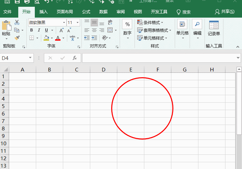Image resolution: width=242 pixels, height=169 pixels.
Task: Select the Format Painter brush
Action: click(x=17, y=38)
